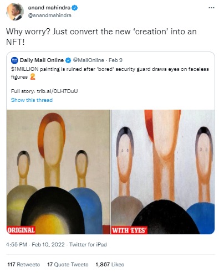The image size is (219, 273).
Task: Click the Daily Mail Online avatar icon
Action: [x=14, y=60]
